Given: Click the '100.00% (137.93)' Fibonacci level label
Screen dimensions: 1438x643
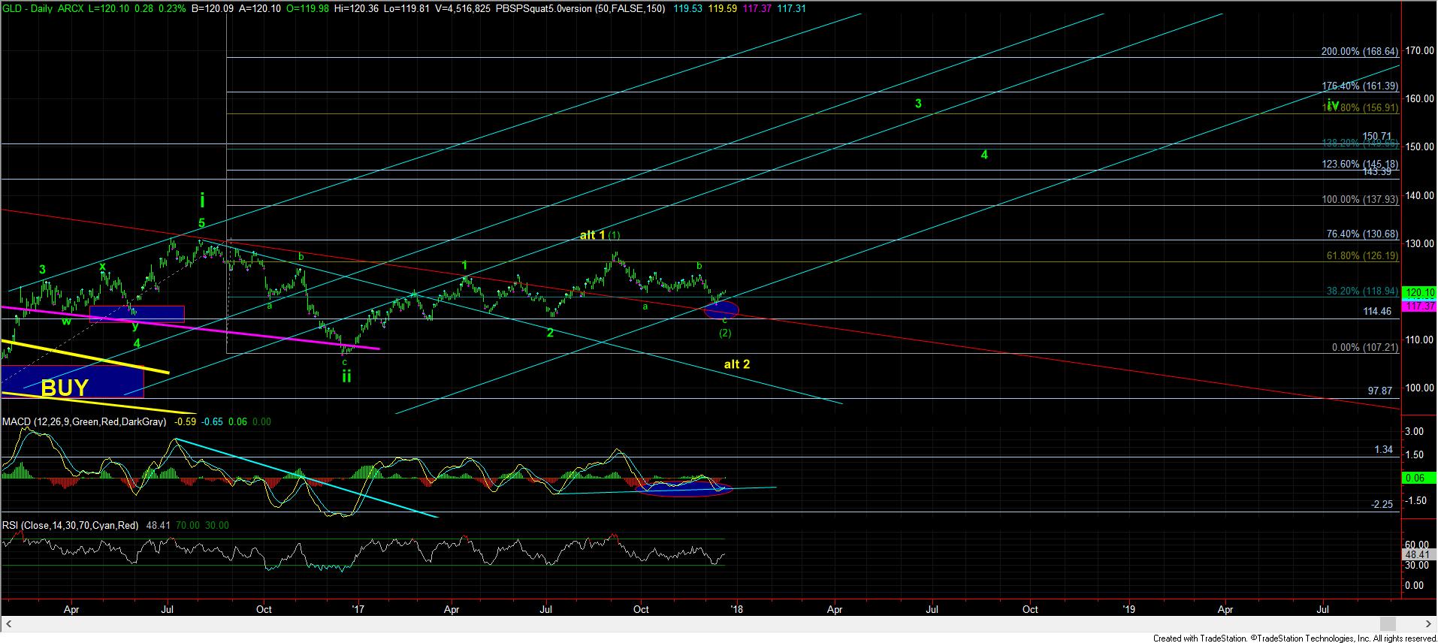Looking at the screenshot, I should tap(1359, 199).
